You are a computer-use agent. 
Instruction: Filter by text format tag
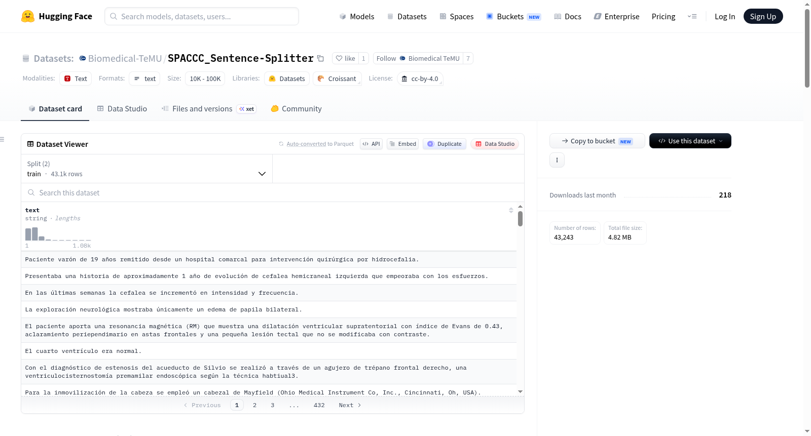[144, 78]
